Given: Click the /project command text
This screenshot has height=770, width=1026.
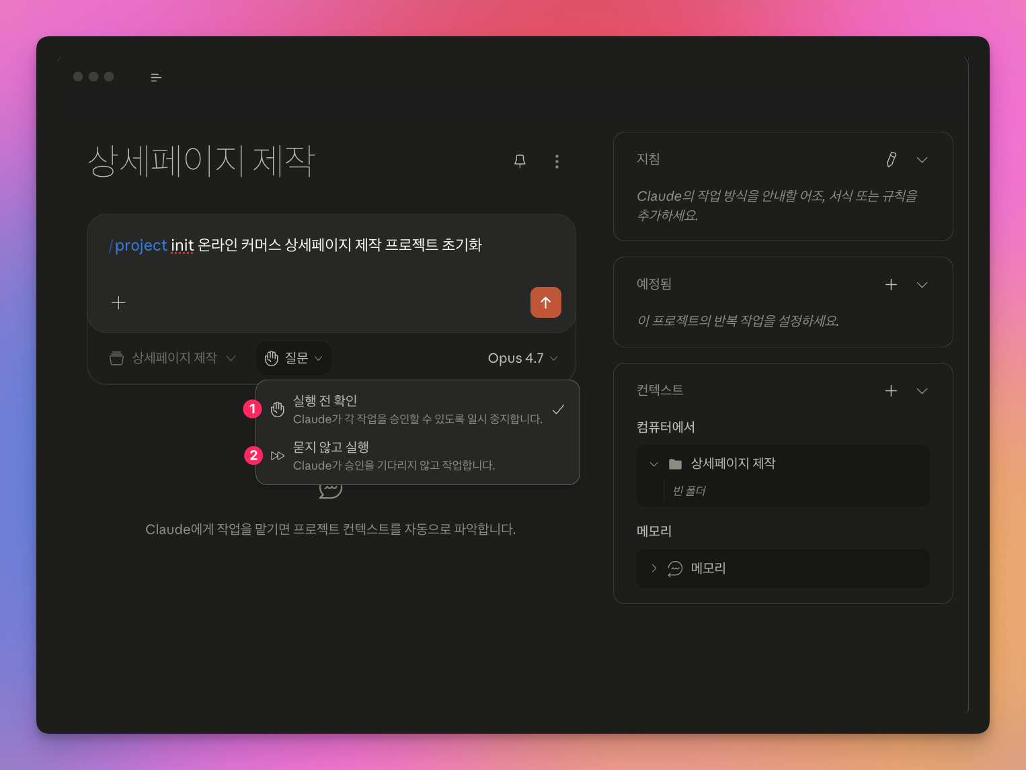Looking at the screenshot, I should pos(138,245).
